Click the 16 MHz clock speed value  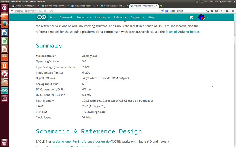(87, 117)
